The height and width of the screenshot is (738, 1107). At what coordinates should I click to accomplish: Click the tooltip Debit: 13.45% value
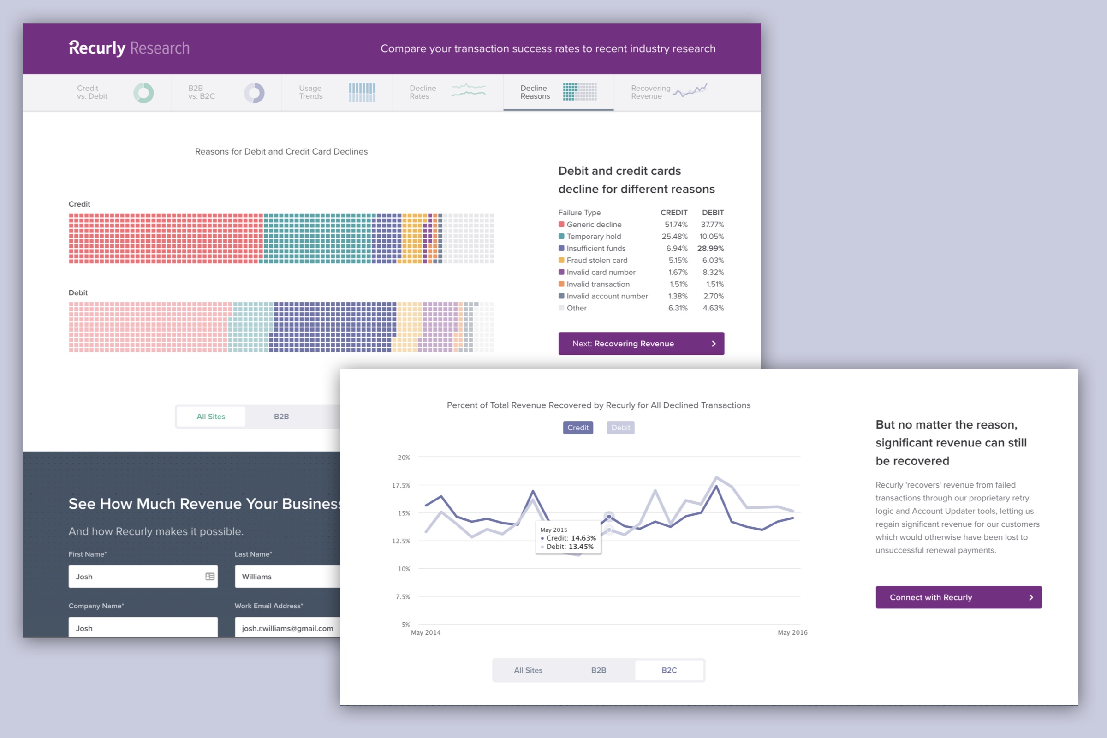pos(581,547)
